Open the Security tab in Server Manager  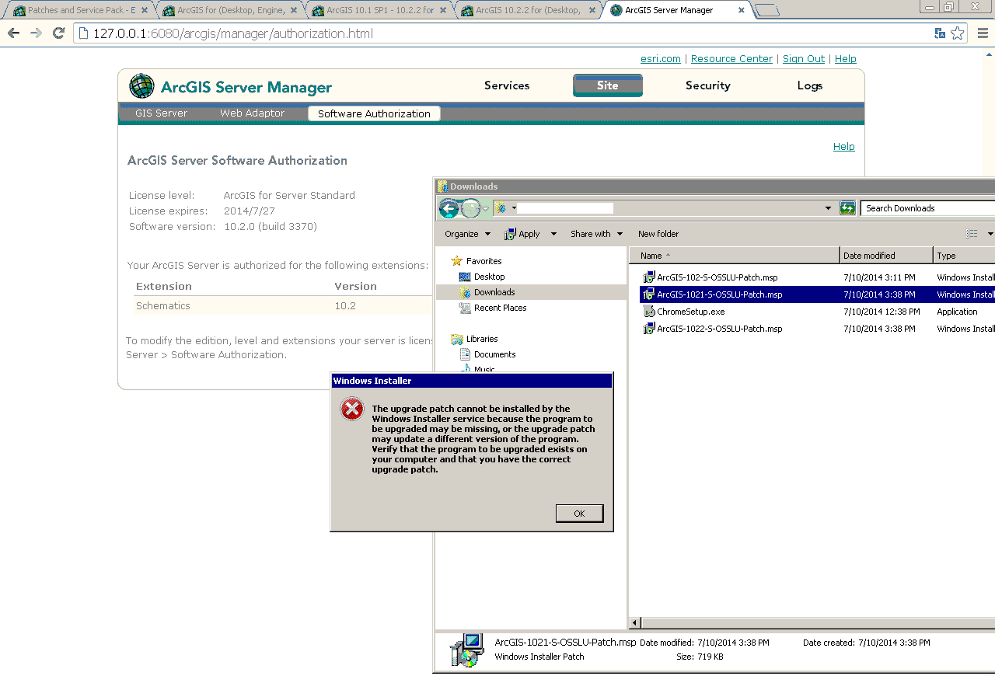pos(707,85)
